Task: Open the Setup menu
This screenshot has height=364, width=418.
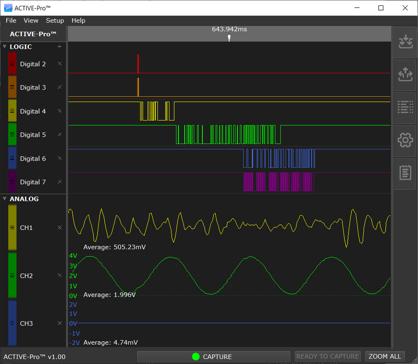Action: click(x=55, y=20)
